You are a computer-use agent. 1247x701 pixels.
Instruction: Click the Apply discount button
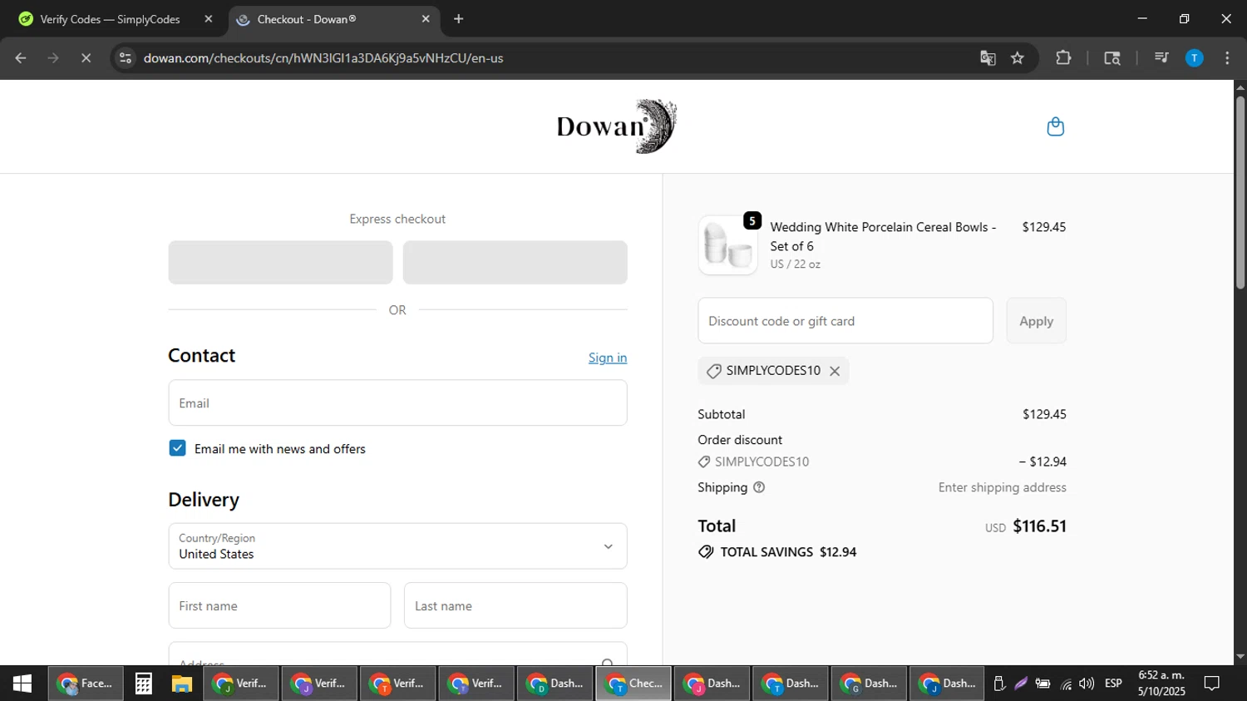(x=1037, y=321)
